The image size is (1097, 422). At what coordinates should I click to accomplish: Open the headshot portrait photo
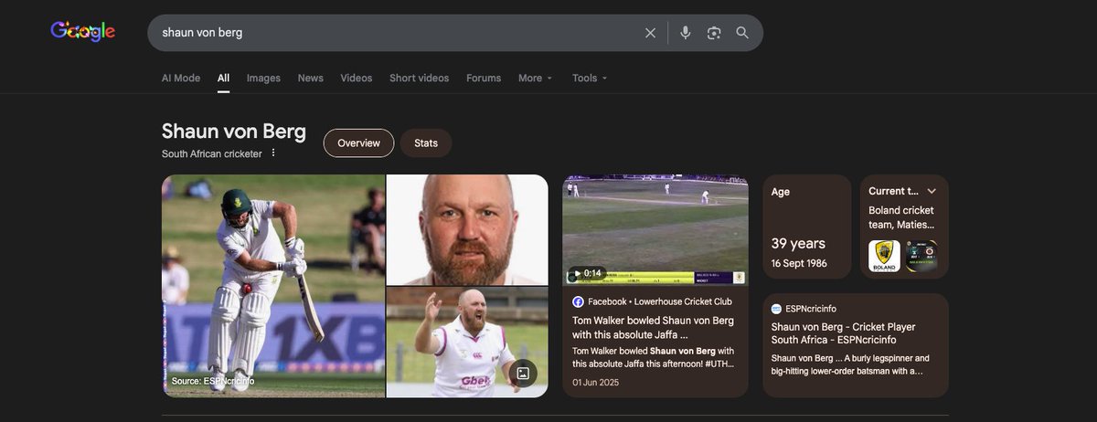467,229
